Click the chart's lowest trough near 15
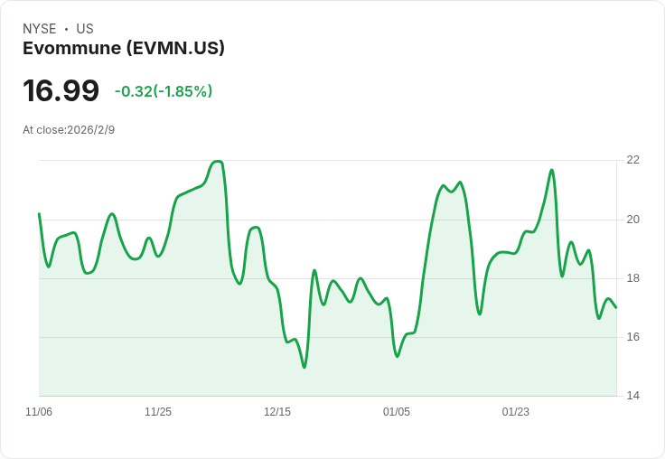Screen dimensions: 665x459 [304, 367]
